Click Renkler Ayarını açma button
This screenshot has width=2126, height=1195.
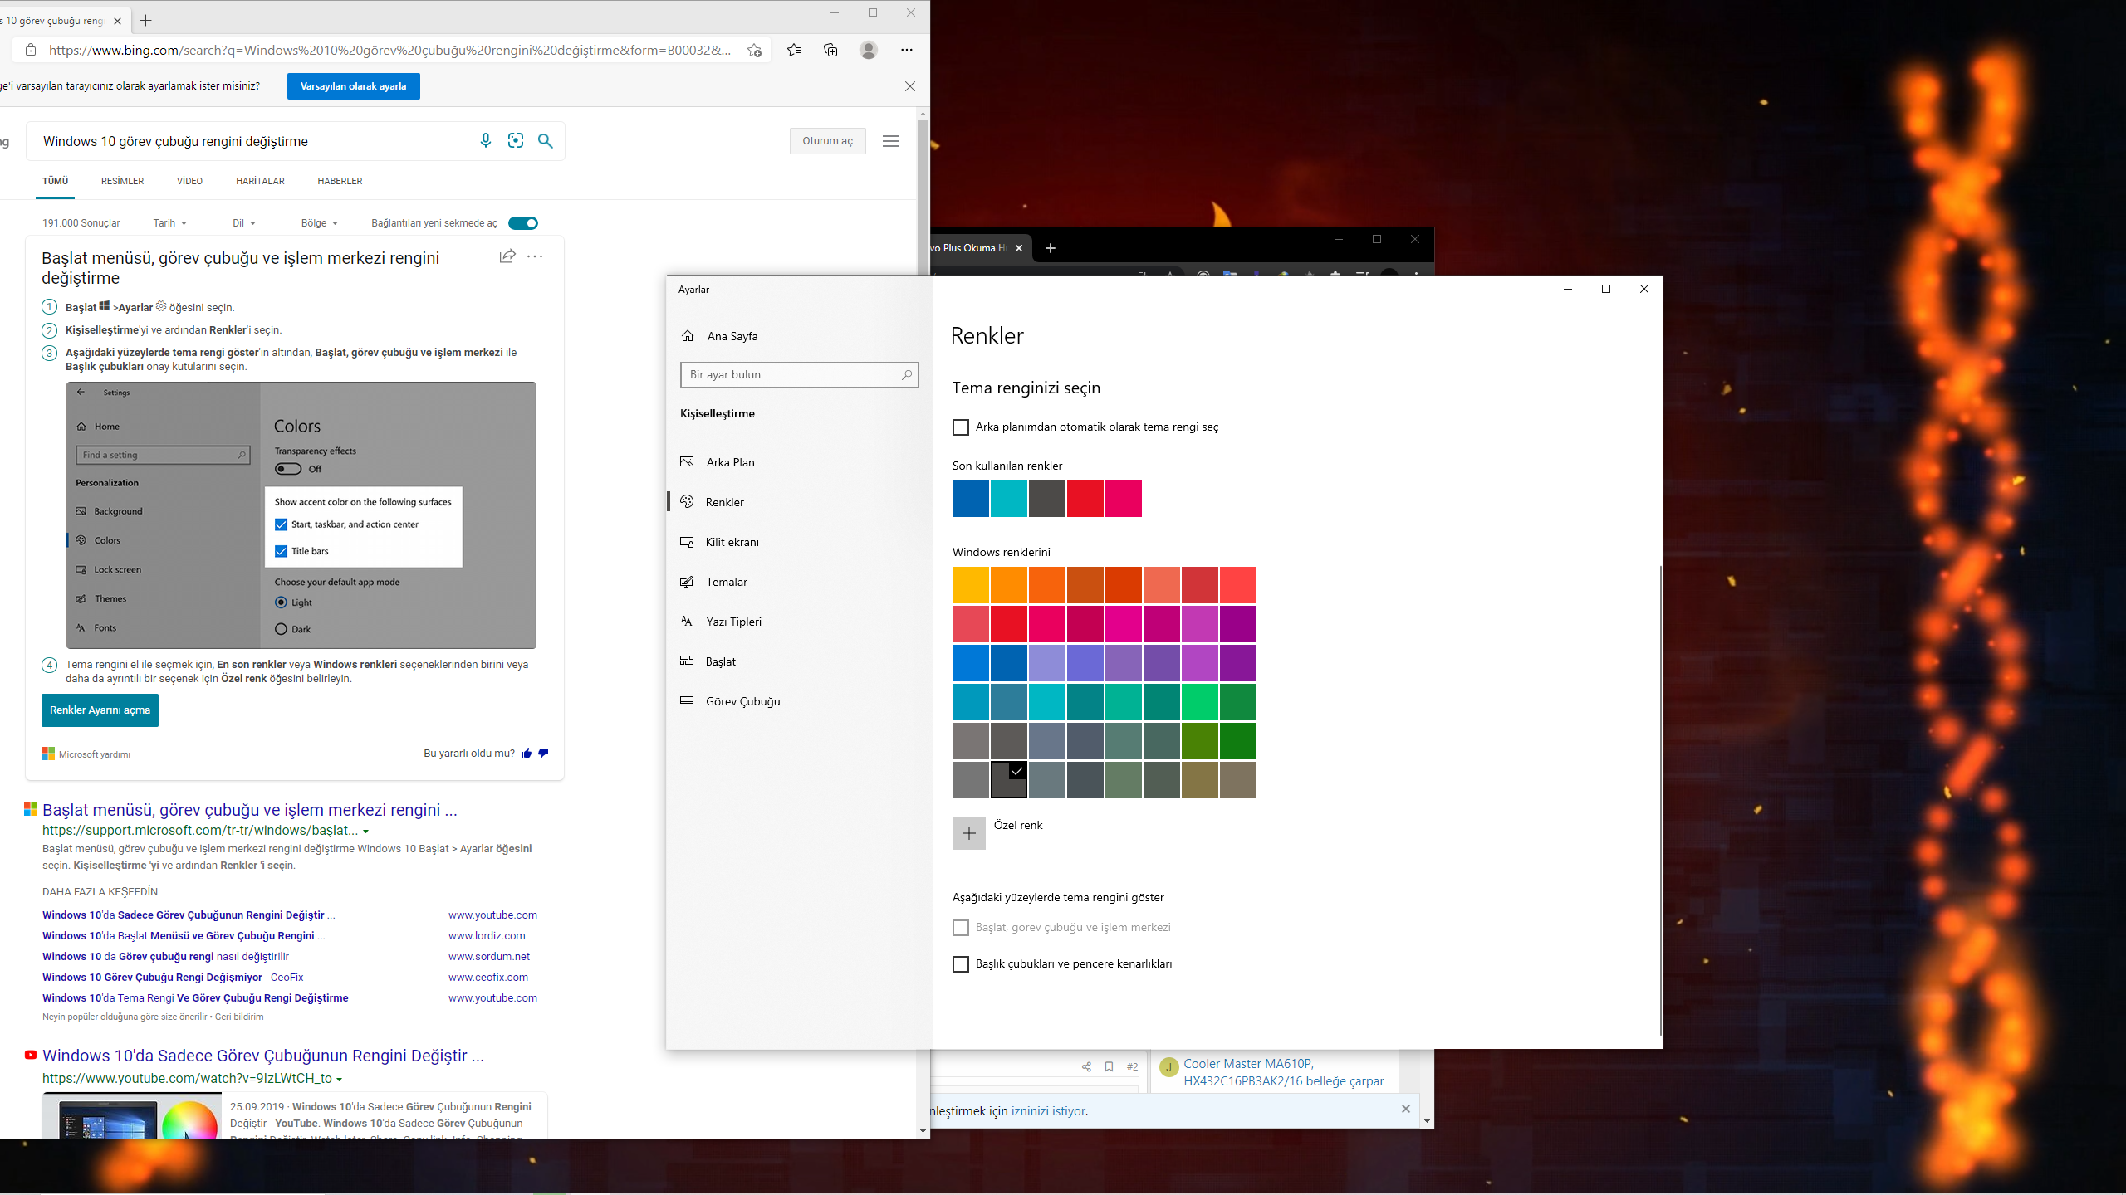(x=100, y=710)
